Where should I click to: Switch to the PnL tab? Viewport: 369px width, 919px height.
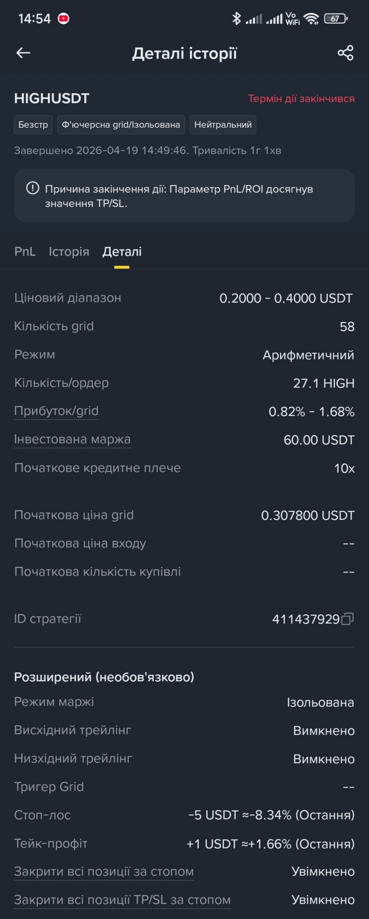(25, 251)
